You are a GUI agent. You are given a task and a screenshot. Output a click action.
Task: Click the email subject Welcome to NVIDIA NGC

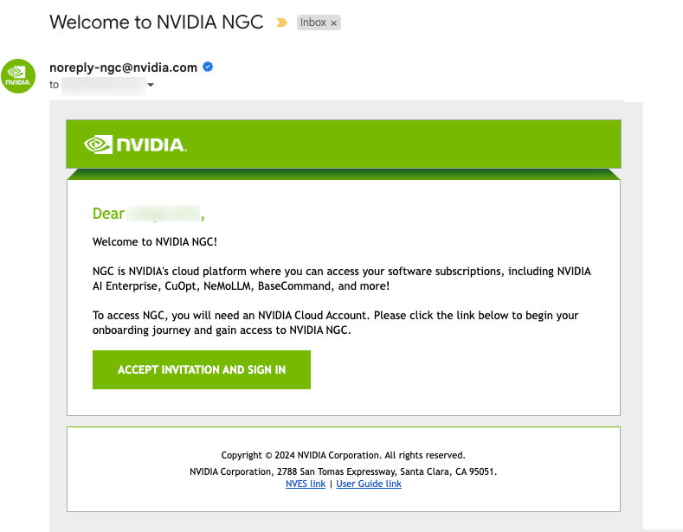pyautogui.click(x=157, y=22)
